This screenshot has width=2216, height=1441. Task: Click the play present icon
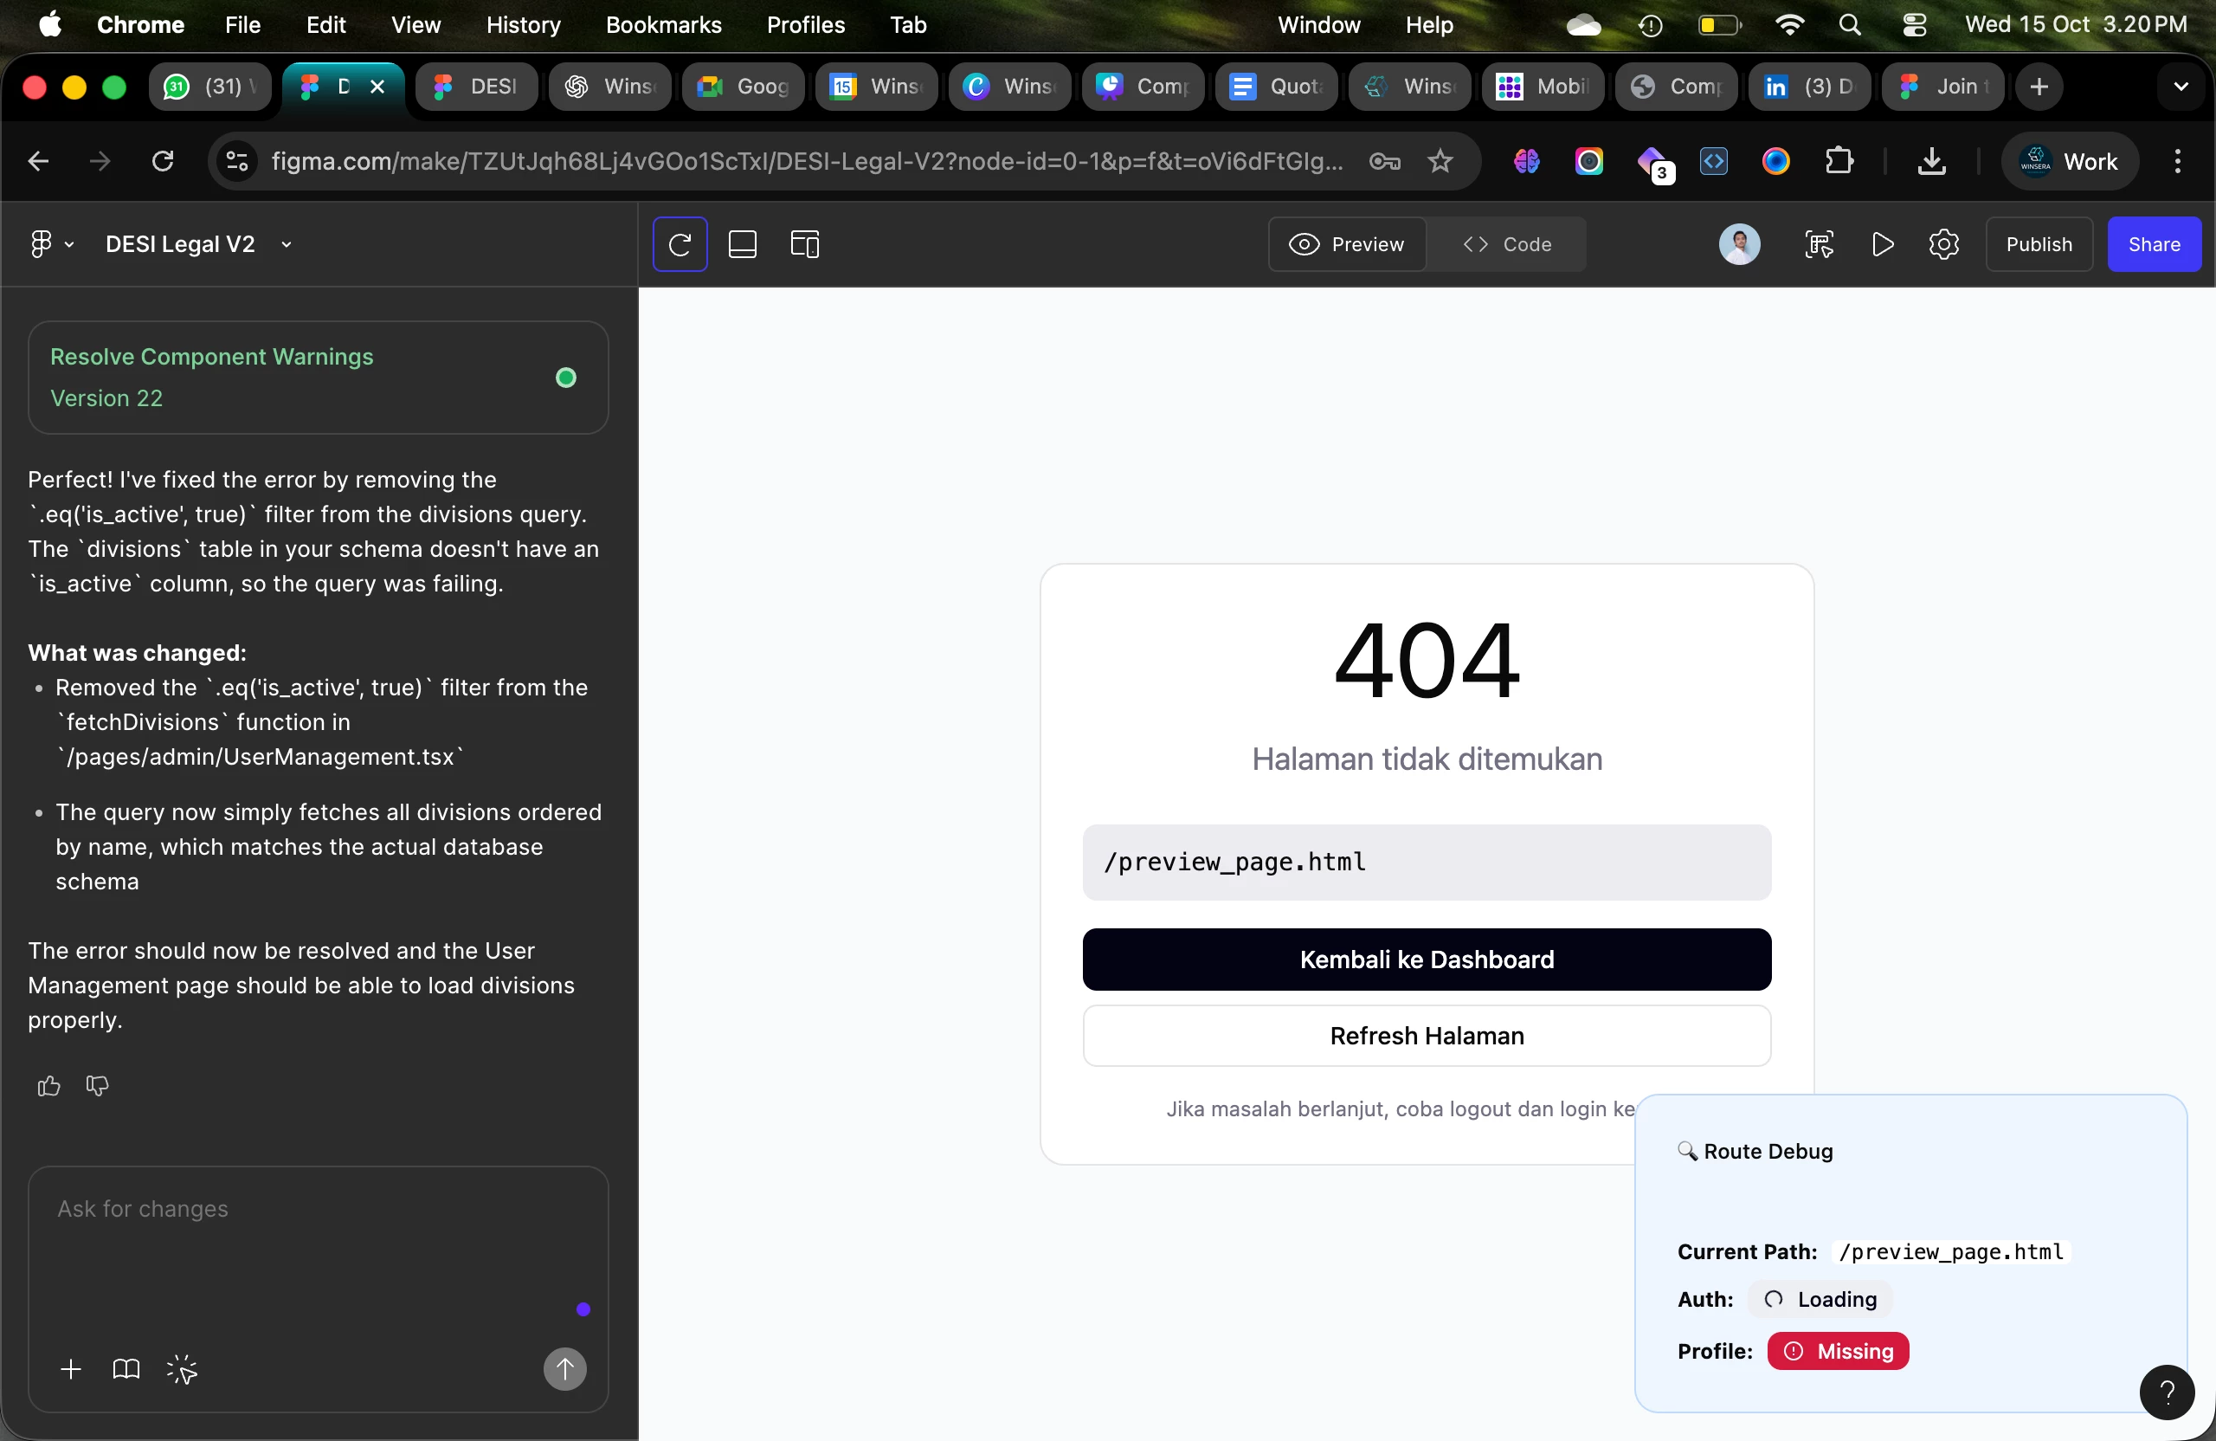[x=1883, y=244]
